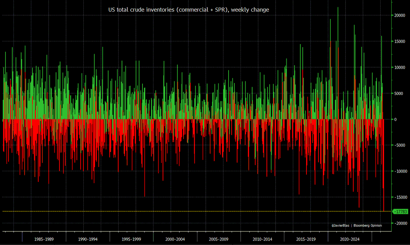The height and width of the screenshot is (245, 410).
Task: Click the 1995-1999 time axis label
Action: [x=132, y=239]
